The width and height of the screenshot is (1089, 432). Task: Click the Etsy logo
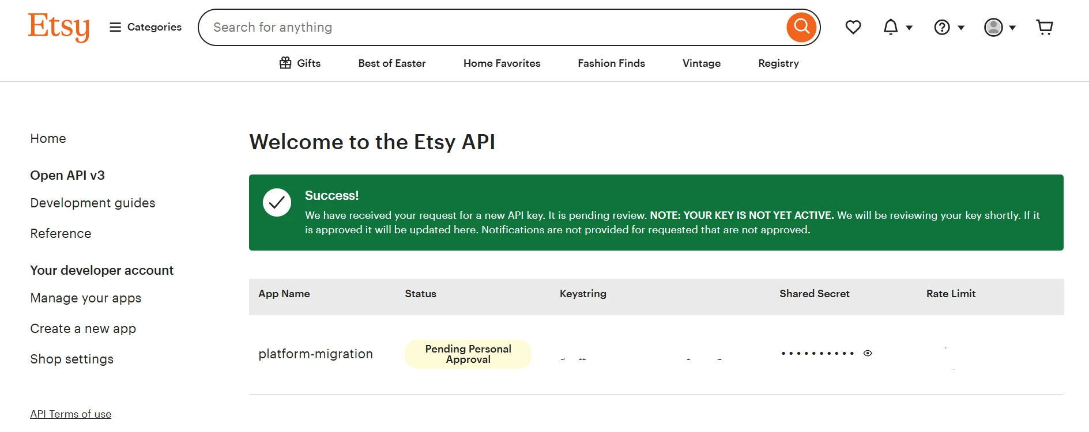[x=59, y=27]
